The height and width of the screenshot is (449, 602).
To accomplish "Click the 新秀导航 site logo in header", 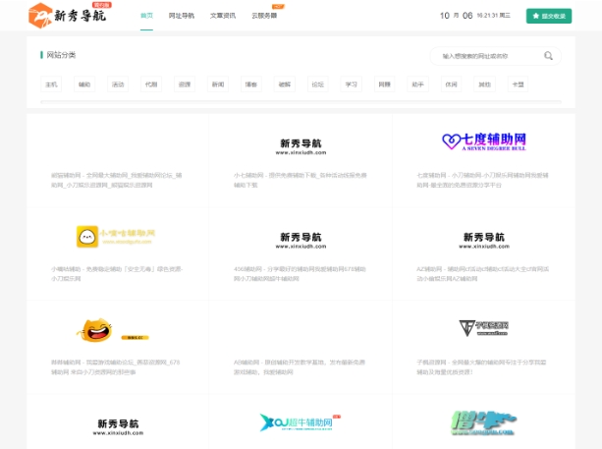I will pos(68,16).
